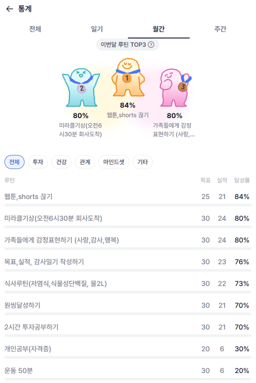This screenshot has height=383, width=256.
Task: Choose the 마인드셋 filter chip
Action: [114, 162]
